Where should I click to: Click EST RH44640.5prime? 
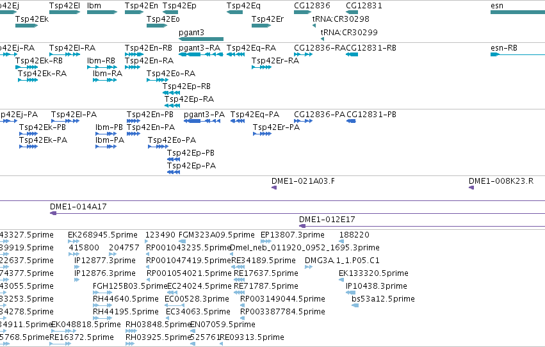pos(102,305)
